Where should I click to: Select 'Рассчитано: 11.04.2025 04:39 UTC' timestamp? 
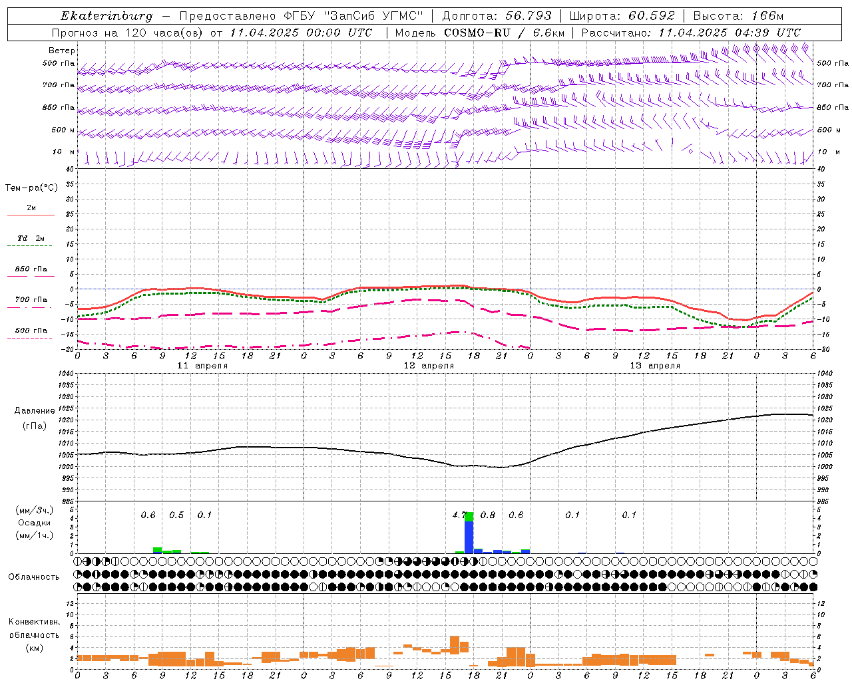point(691,33)
